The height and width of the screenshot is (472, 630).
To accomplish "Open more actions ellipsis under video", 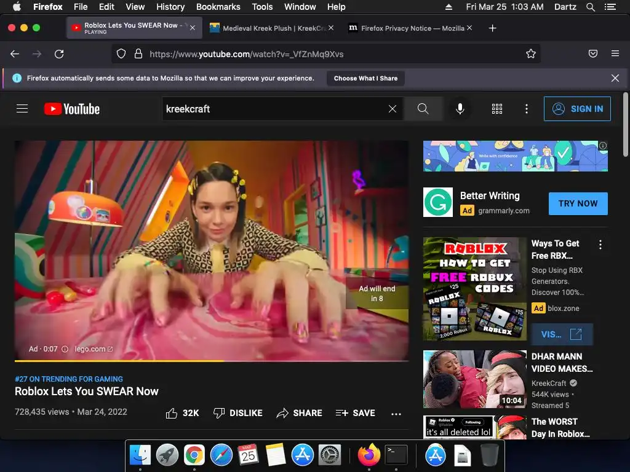I will (396, 414).
